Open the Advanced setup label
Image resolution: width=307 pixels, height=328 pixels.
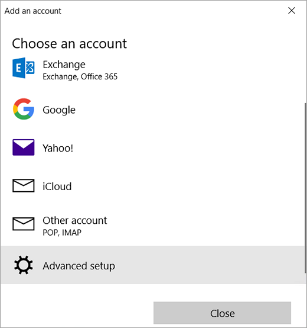[79, 266]
